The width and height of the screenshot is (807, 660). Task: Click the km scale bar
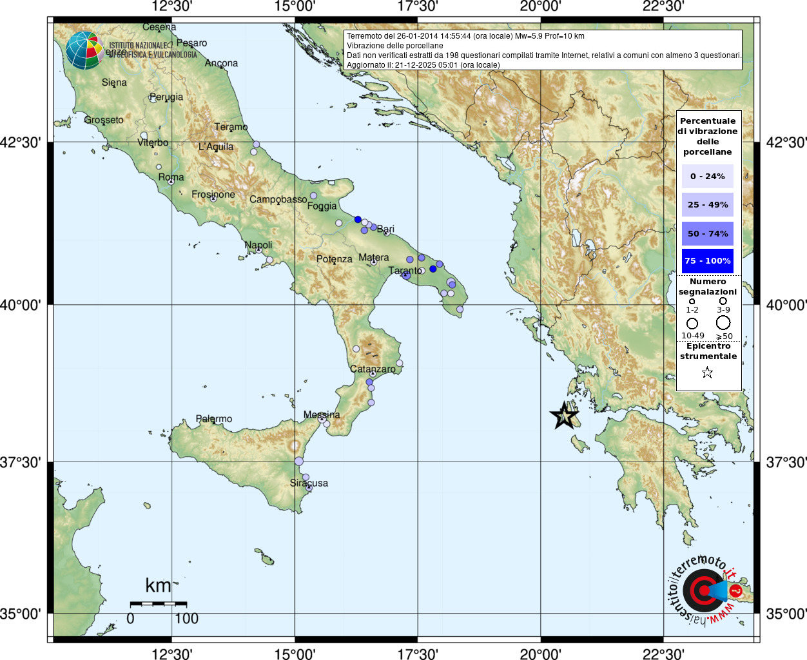[159, 604]
